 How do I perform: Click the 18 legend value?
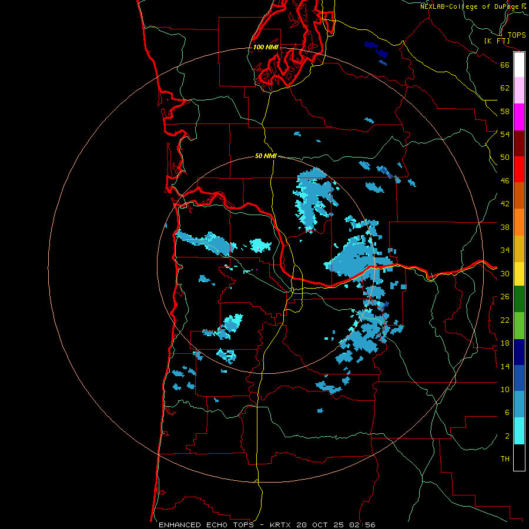point(505,343)
